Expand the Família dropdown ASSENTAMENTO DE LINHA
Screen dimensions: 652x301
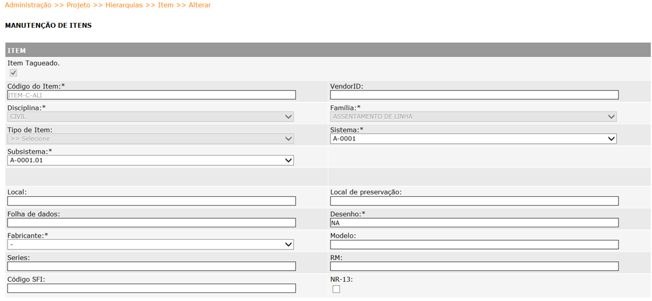click(474, 117)
